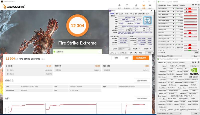Open the Validation tab in the GPU-Z Graphics Card window
Viewport: 200px width, 115px height.
point(182,63)
